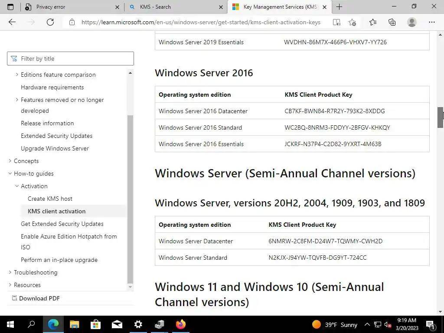Viewport: 444px width, 333px height.
Task: Open Mail app from taskbar
Action: point(117,324)
